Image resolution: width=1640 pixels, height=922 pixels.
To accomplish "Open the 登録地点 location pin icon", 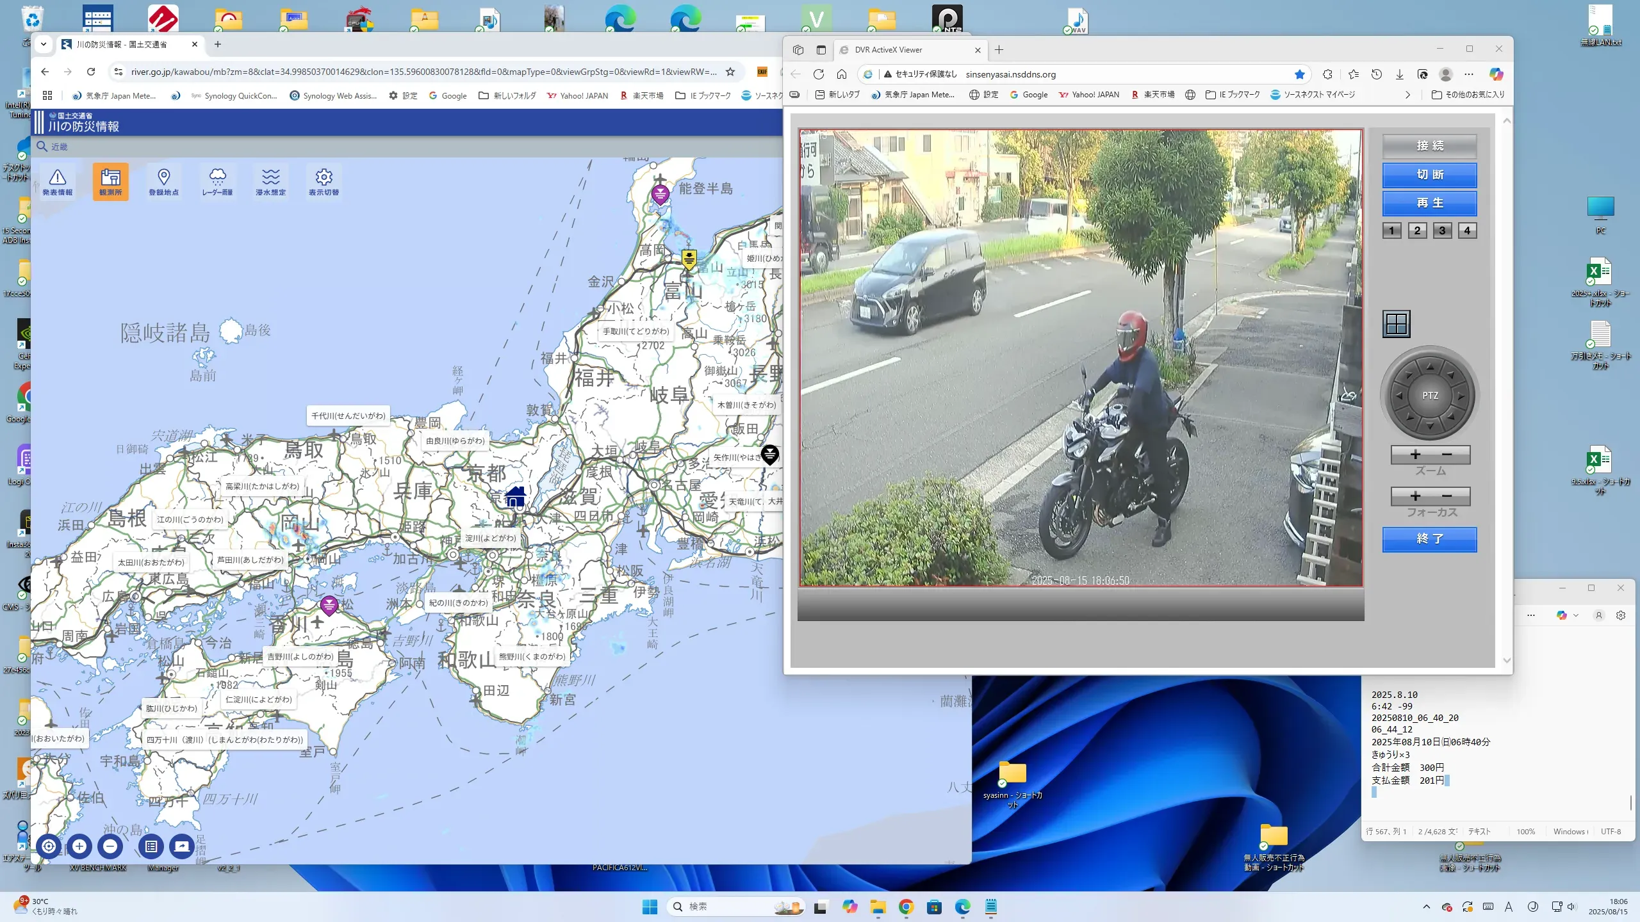I will tap(163, 181).
